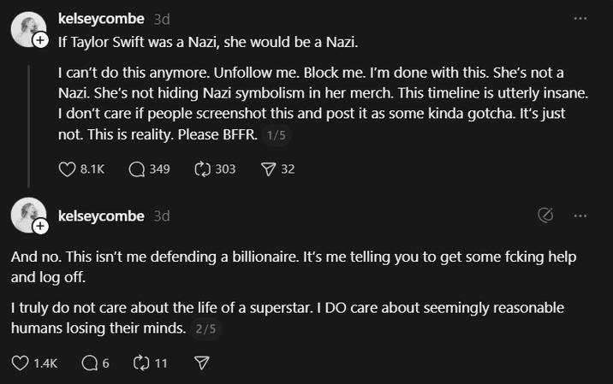This screenshot has height=384, width=613.
Task: Open kelseycombe profile from first post username
Action: pos(101,18)
